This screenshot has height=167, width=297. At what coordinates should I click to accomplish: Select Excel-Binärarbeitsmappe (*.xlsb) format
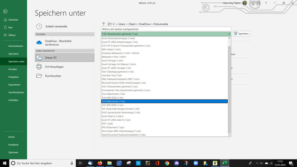point(164,38)
